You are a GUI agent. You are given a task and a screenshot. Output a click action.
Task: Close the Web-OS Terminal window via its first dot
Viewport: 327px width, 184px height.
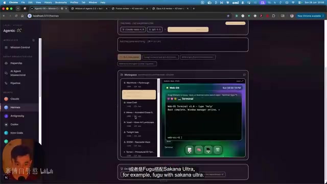169,99
